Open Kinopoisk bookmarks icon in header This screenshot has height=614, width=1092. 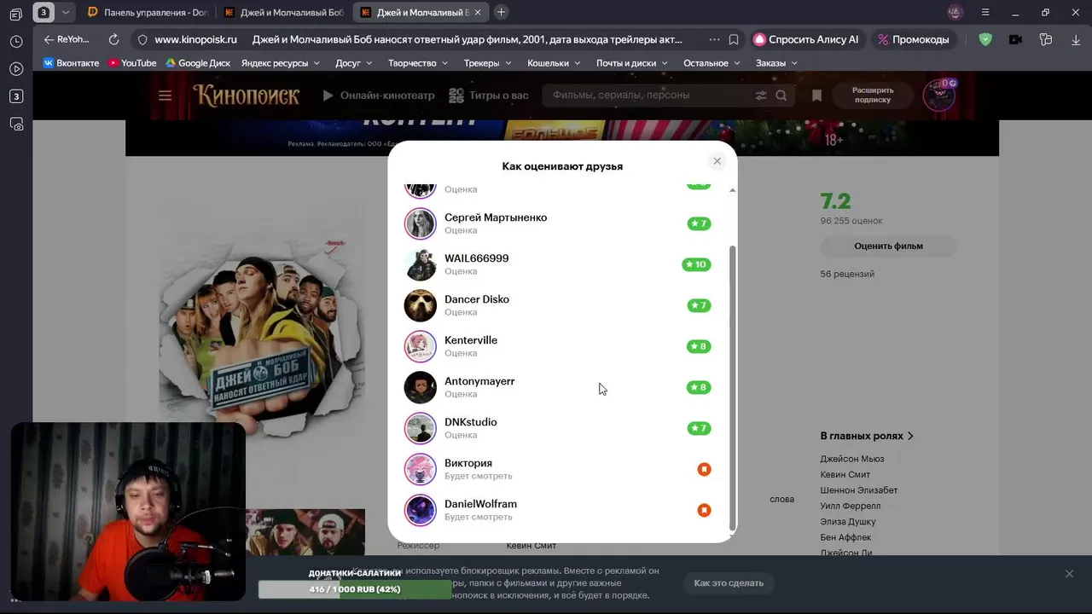tap(816, 96)
